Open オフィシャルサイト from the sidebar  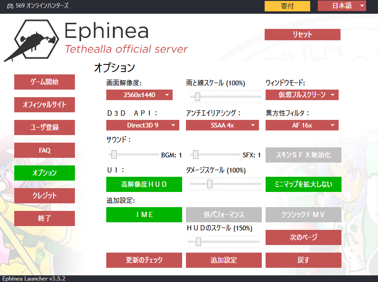[45, 105]
